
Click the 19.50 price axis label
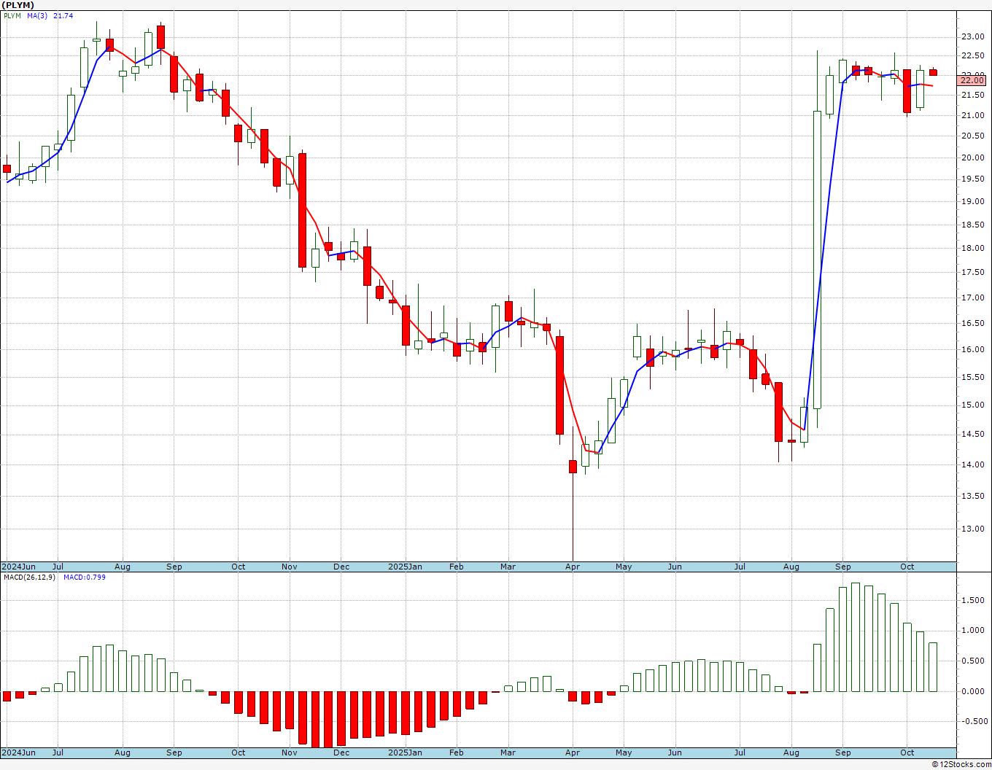[972, 179]
